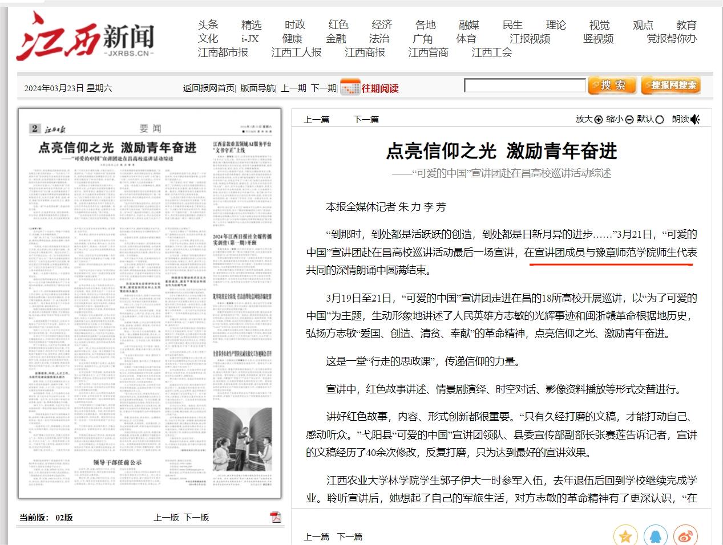Click the orange 搜索 button
This screenshot has height=545, width=723.
coord(612,86)
